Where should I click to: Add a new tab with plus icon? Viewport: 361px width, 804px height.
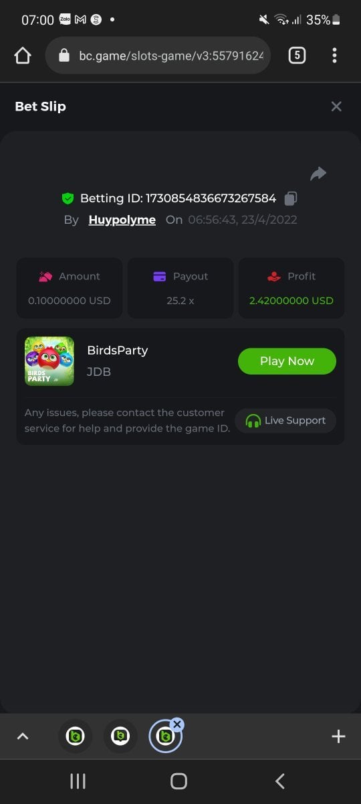tap(338, 736)
